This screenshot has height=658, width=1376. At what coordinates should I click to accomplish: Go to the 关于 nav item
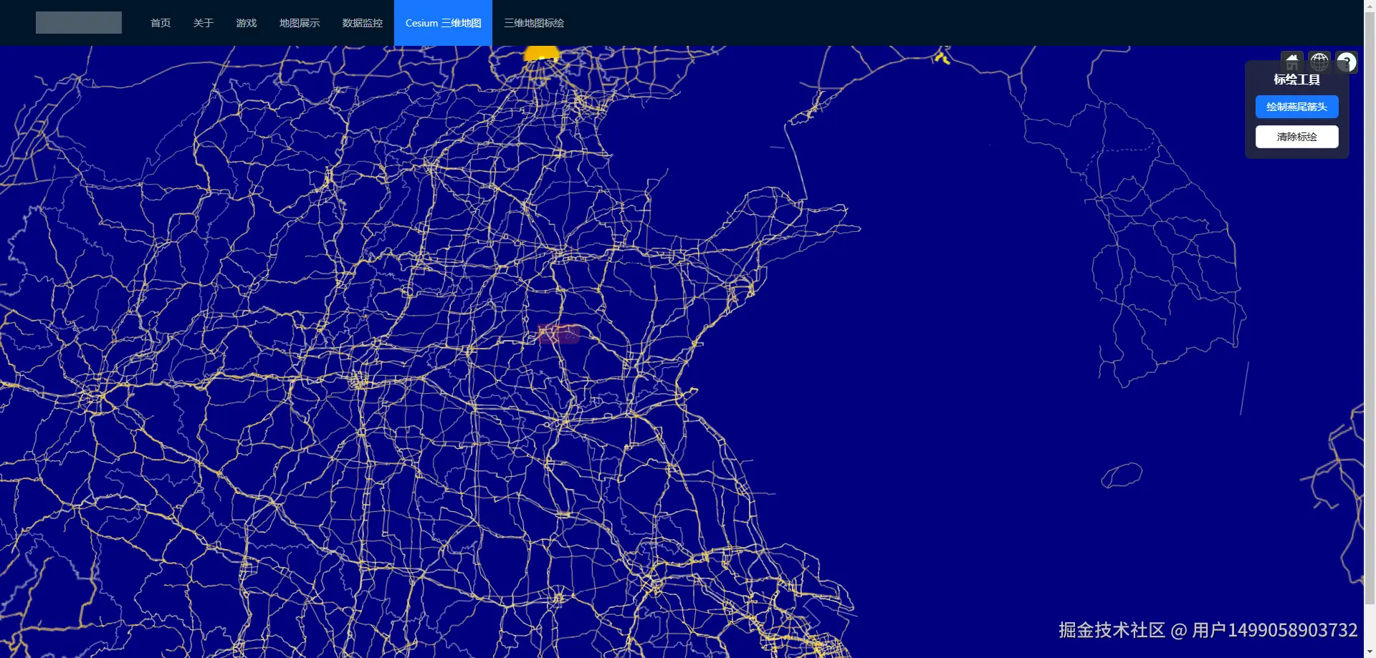coord(204,23)
